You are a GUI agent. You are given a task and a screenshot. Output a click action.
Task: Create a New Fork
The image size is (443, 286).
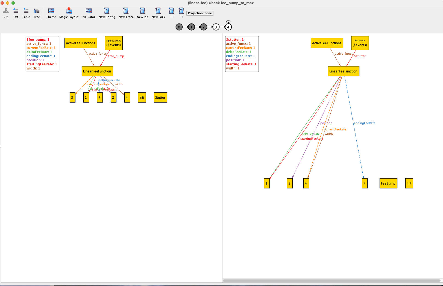pyautogui.click(x=158, y=13)
